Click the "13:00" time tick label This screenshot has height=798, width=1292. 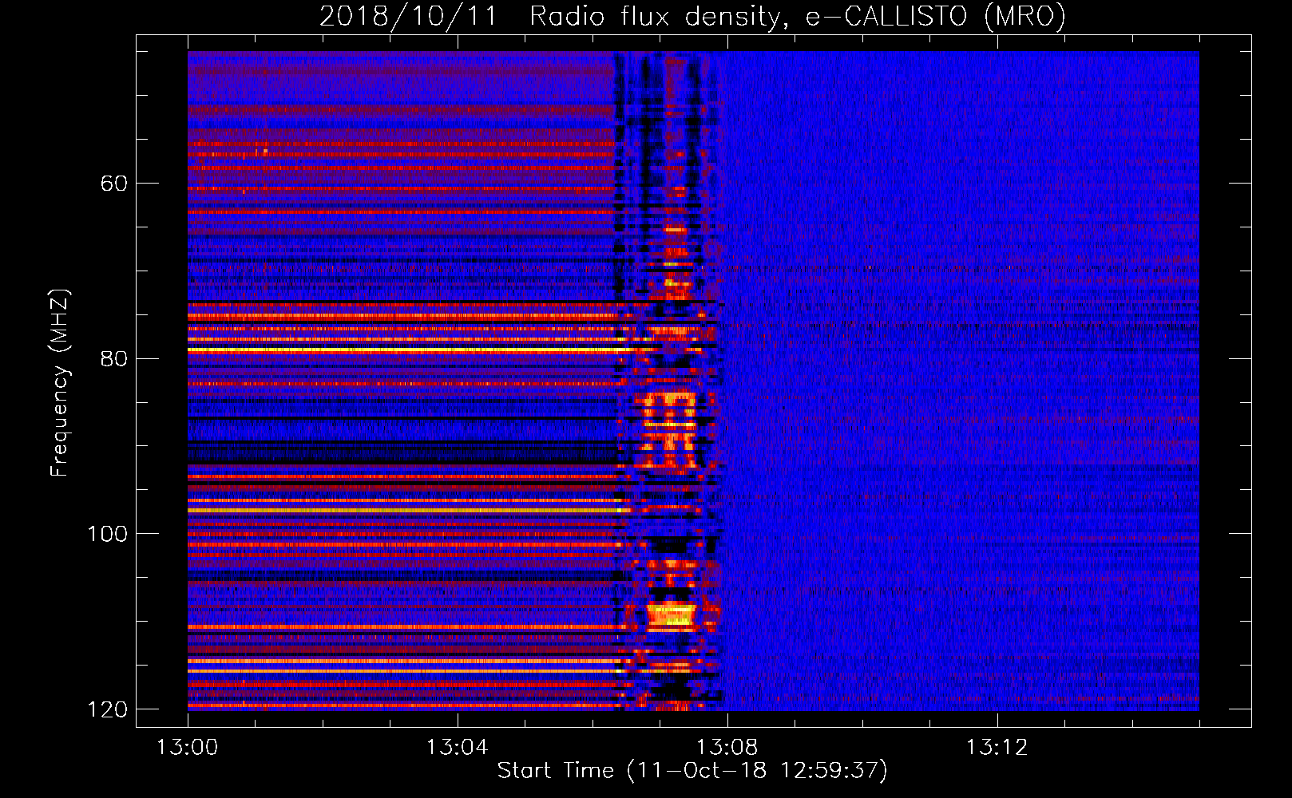coord(188,747)
